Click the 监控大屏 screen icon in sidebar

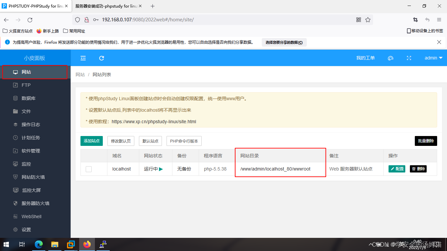click(15, 190)
